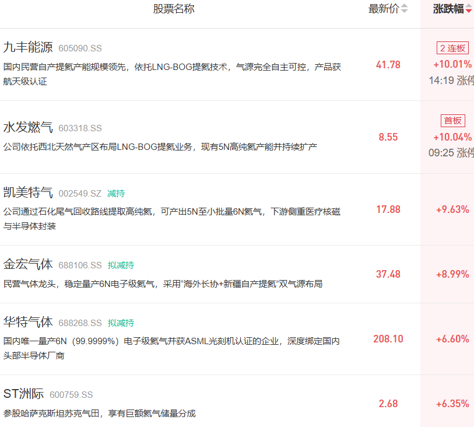474x427 pixels.
Task: Click the 水发燃气 description about 5N高纯氦产能
Action: click(x=160, y=147)
